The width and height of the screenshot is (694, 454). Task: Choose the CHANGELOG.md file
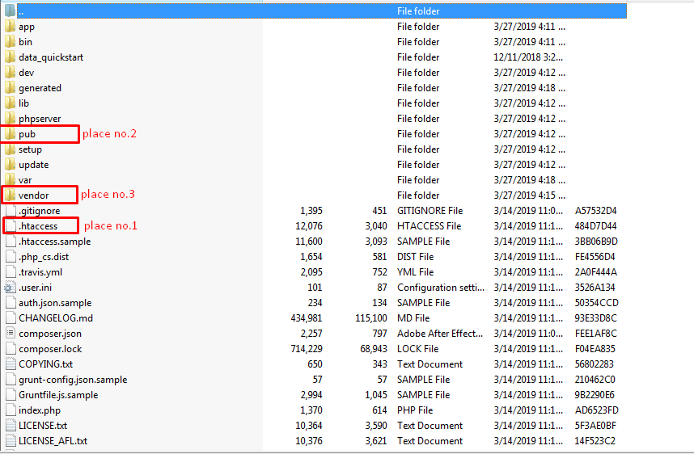pyautogui.click(x=56, y=317)
